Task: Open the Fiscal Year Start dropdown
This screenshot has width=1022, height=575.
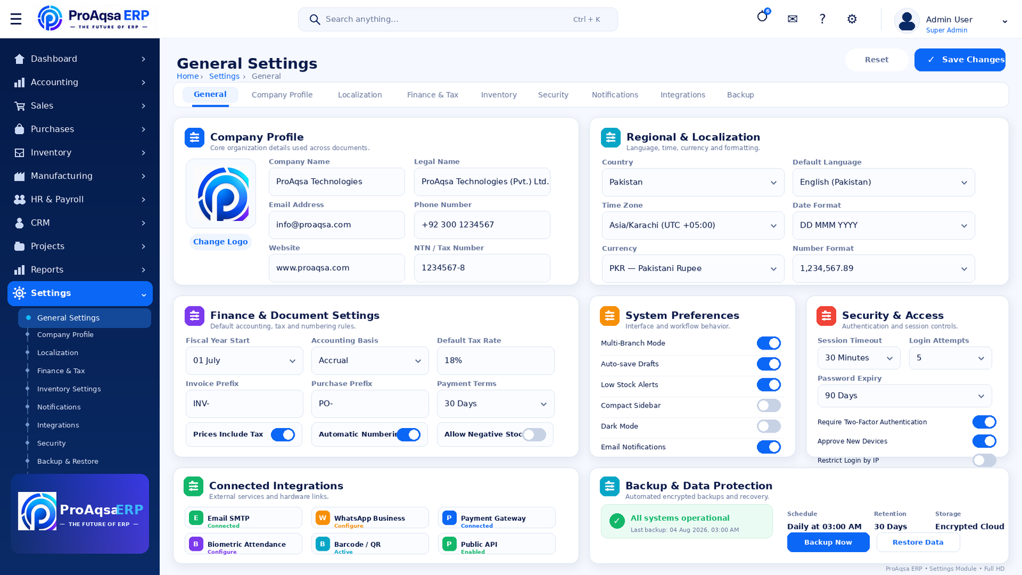Action: (x=245, y=360)
